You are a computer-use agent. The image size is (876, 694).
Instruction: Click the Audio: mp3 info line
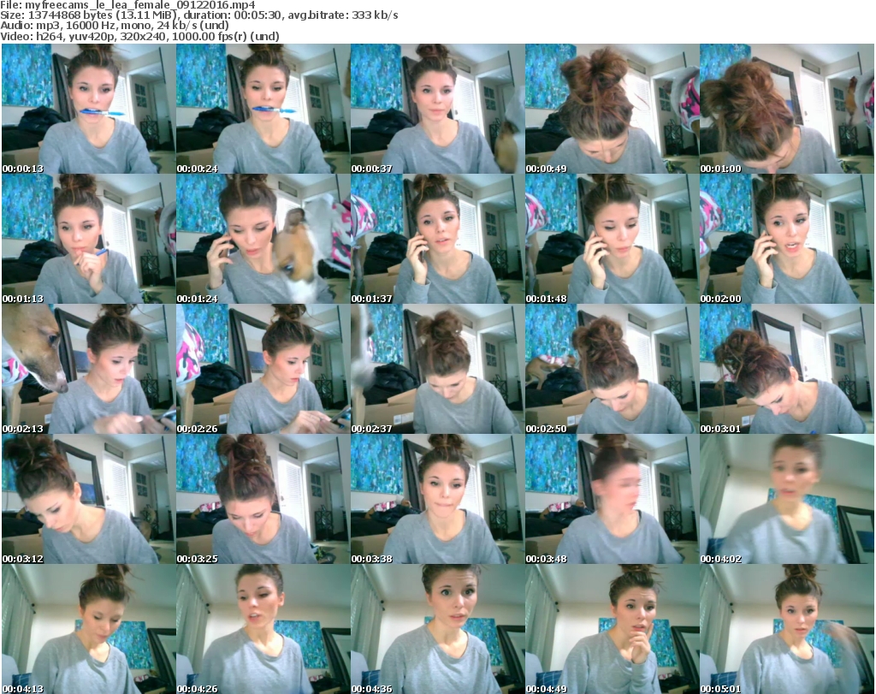(115, 26)
